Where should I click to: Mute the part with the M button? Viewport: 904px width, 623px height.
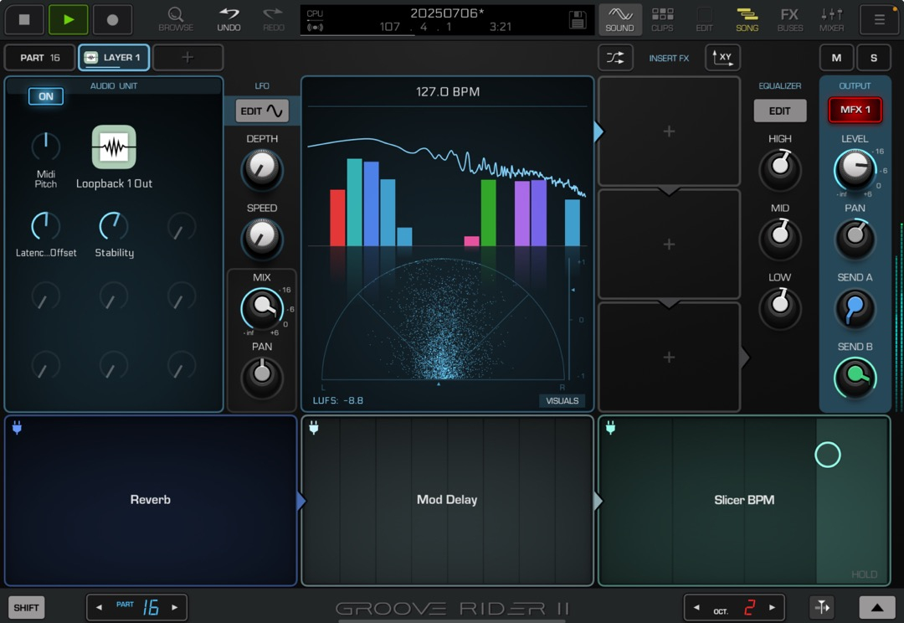pos(836,58)
